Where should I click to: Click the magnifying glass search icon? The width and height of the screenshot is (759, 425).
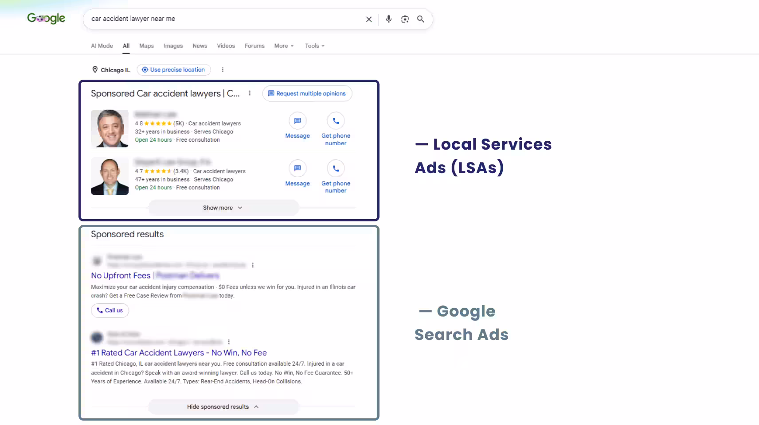[x=421, y=19]
